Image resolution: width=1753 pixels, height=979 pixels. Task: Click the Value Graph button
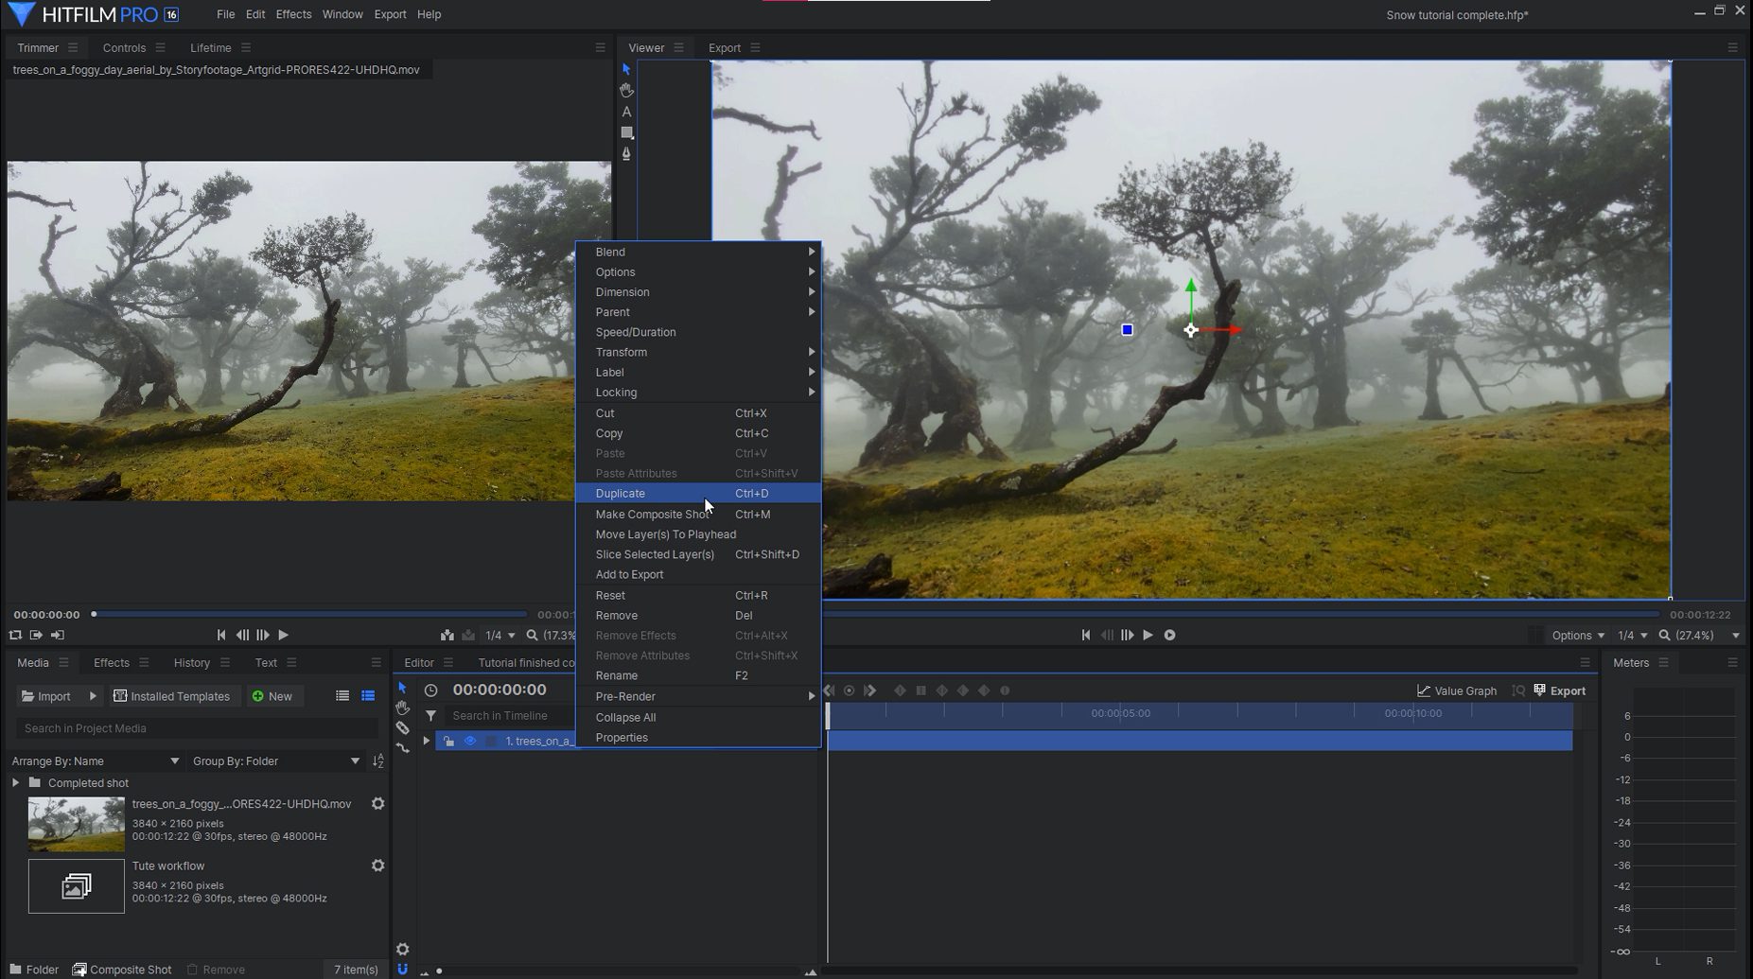point(1457,691)
